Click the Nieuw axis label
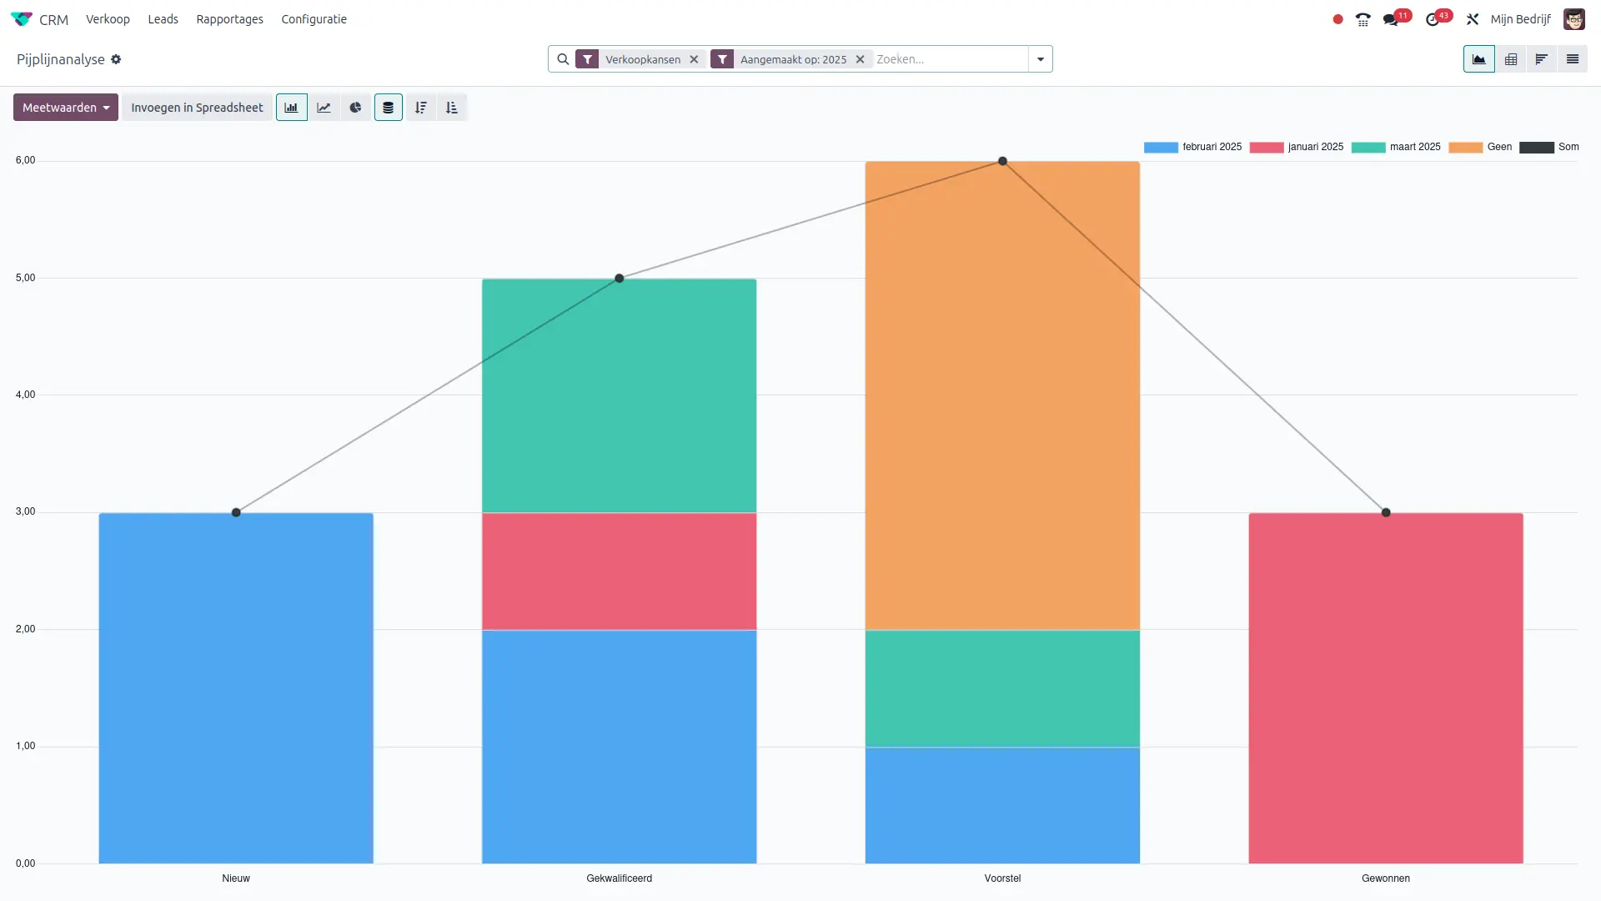The height and width of the screenshot is (901, 1601). click(236, 878)
